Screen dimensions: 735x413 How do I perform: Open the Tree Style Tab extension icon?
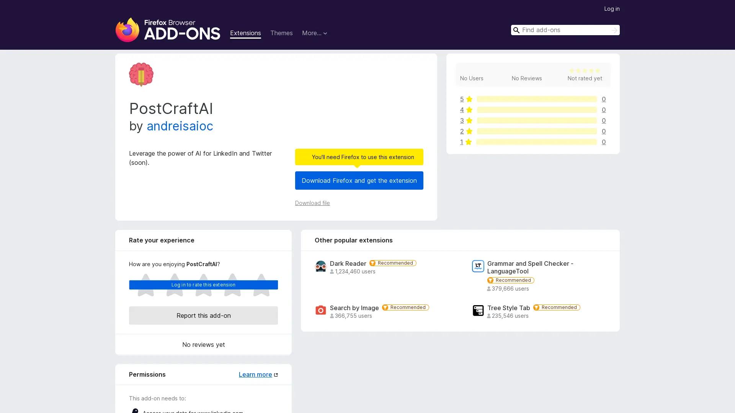pyautogui.click(x=478, y=310)
